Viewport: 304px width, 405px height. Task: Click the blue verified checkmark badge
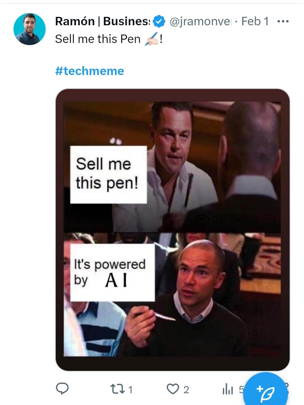tap(159, 21)
